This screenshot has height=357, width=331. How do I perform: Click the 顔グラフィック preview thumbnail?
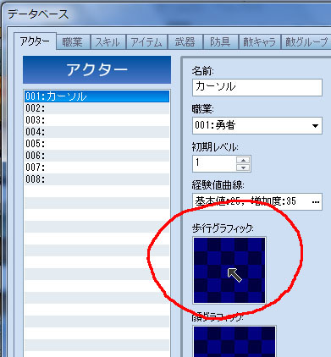pyautogui.click(x=234, y=341)
